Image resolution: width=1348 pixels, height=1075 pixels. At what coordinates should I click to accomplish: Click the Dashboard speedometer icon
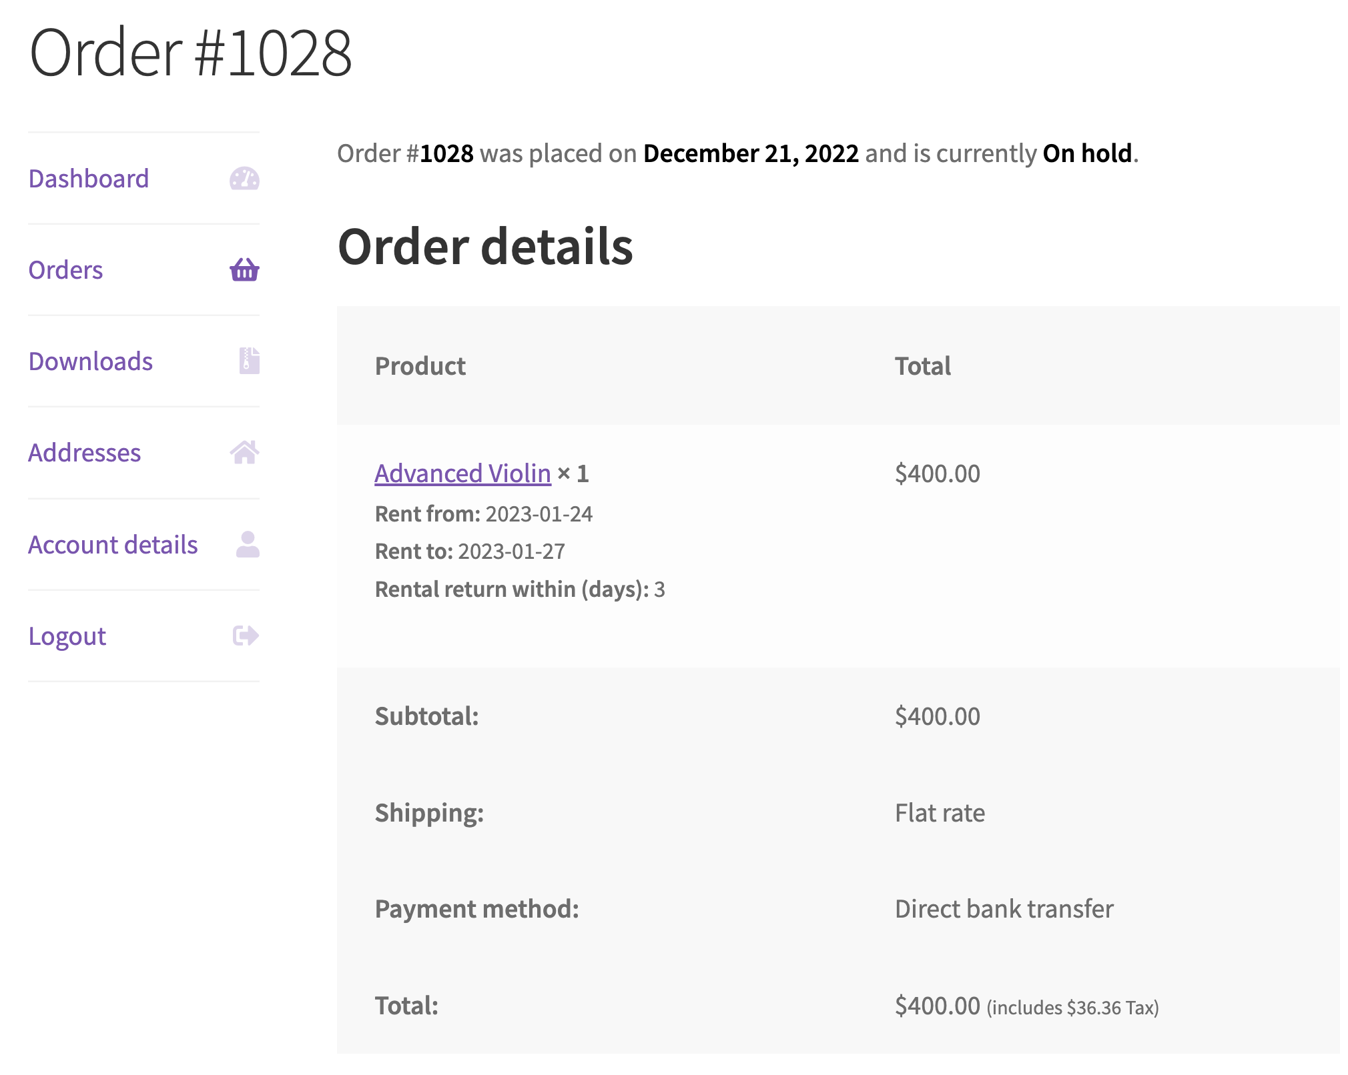tap(244, 177)
